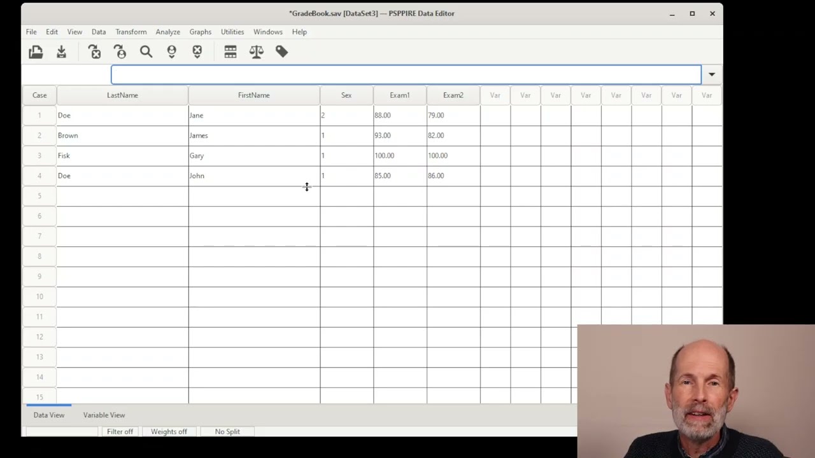Select row header for case 2
This screenshot has height=458, width=815.
click(39, 135)
